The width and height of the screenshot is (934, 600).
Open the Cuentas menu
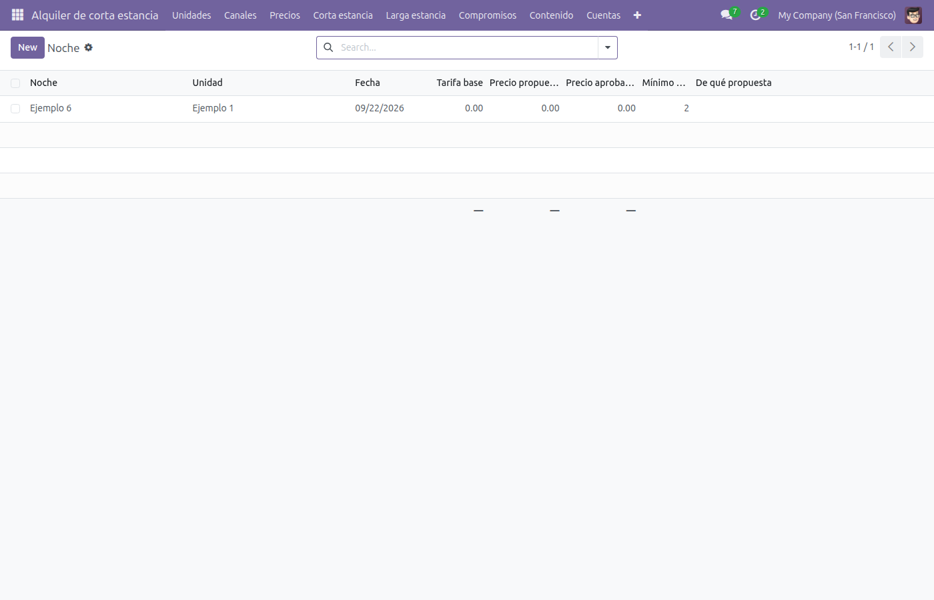[604, 15]
